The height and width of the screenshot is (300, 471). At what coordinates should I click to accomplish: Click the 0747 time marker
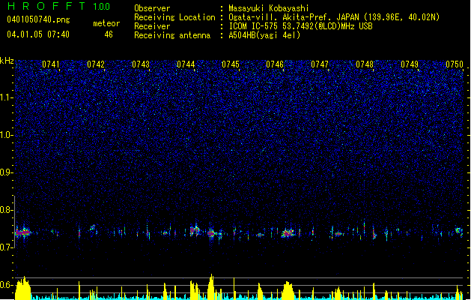pos(320,64)
